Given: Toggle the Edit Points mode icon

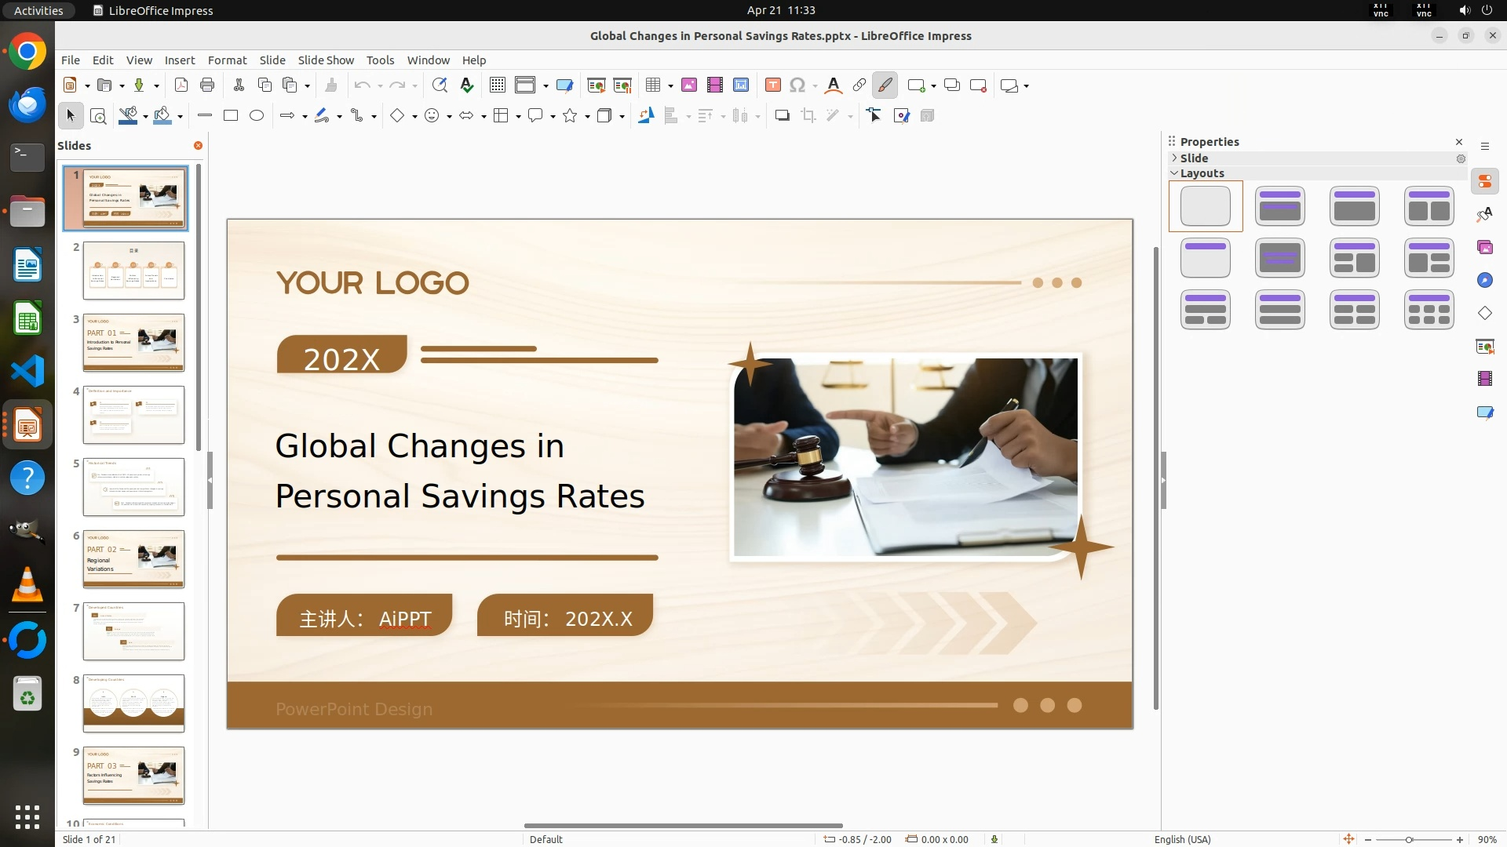Looking at the screenshot, I should 874,116.
